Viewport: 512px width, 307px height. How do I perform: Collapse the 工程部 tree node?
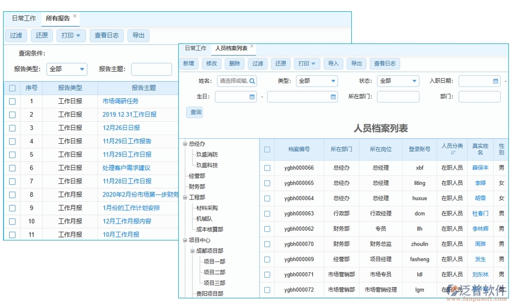point(184,197)
